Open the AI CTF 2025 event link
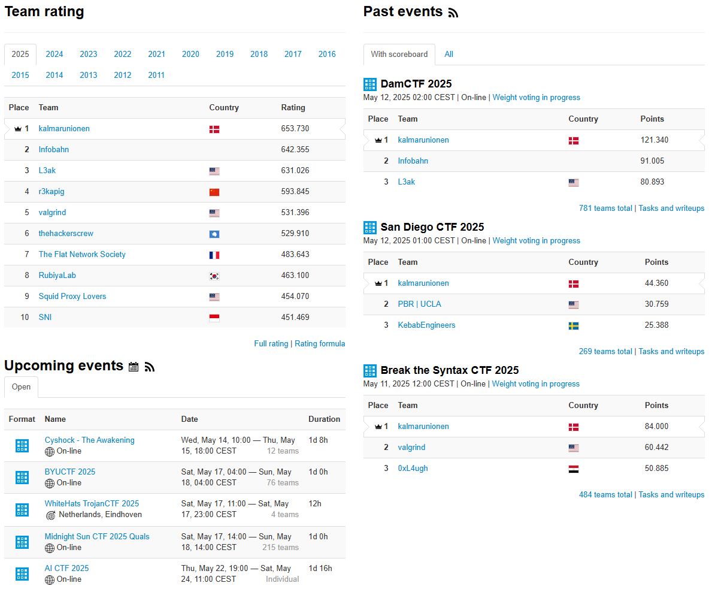Viewport: 712px width, 595px height. 66,568
